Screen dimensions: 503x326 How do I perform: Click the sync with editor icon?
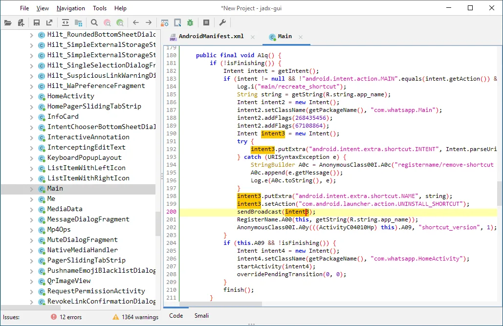(66, 22)
